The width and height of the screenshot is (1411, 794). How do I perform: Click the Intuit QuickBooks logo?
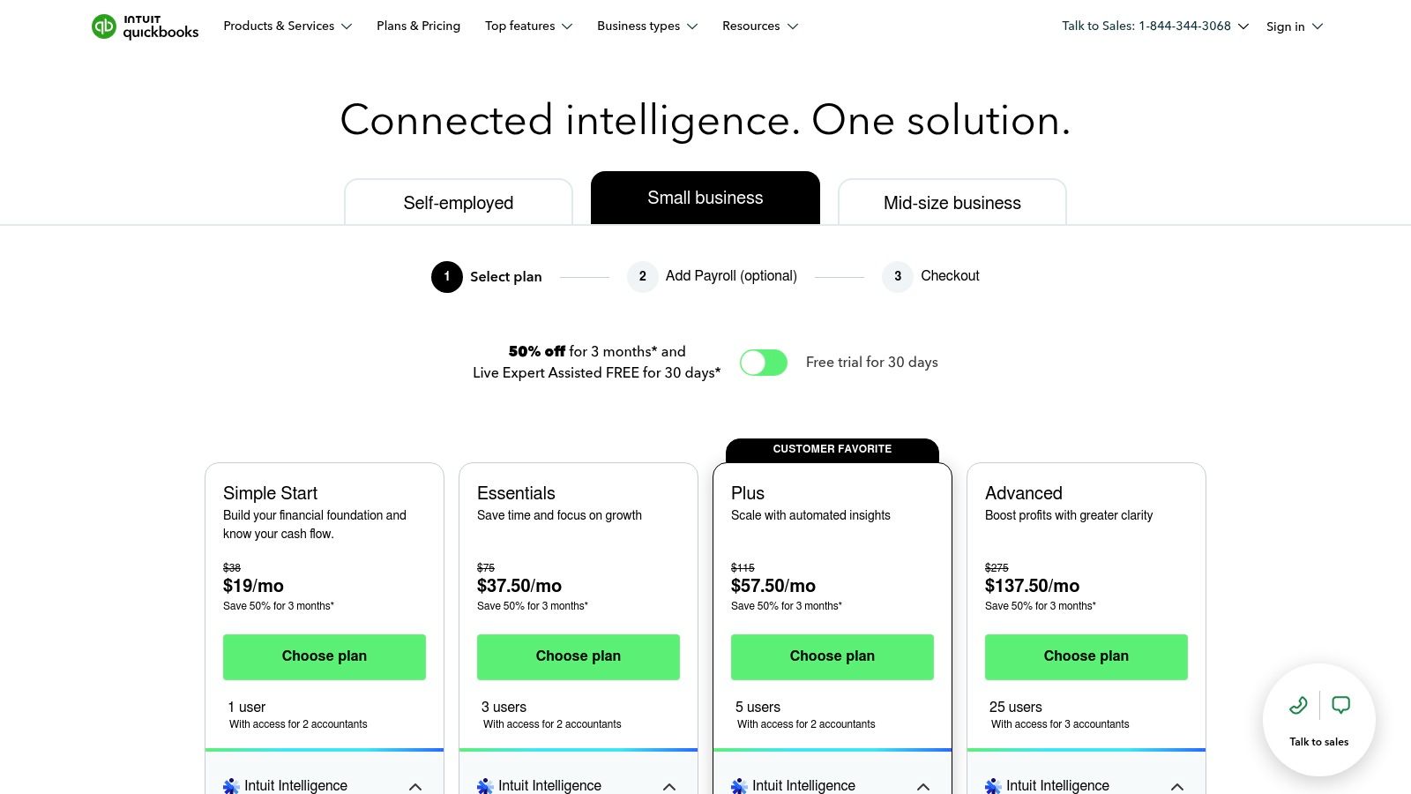click(x=144, y=26)
